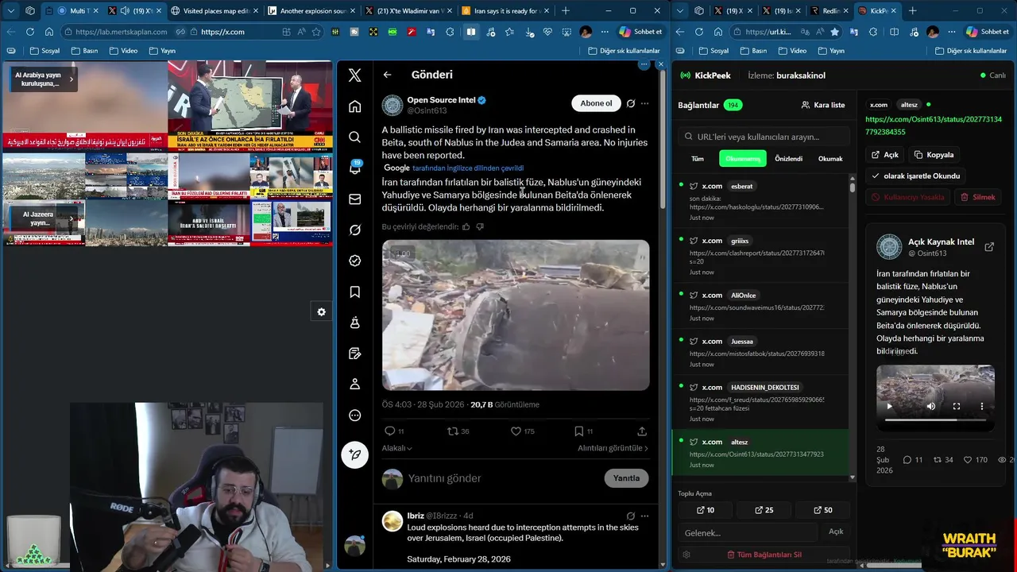Open external link icon on Açık Kaynak Intel card
The width and height of the screenshot is (1017, 572).
coord(989,247)
